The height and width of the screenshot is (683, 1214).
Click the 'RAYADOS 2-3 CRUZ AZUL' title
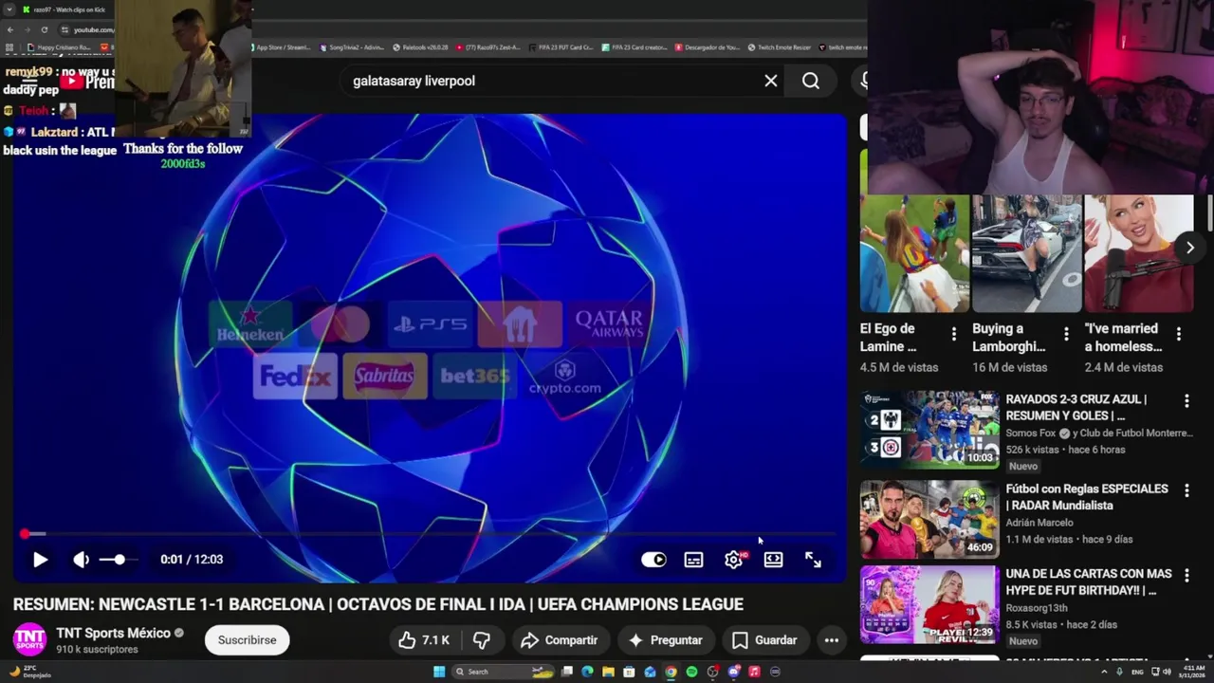(x=1076, y=408)
